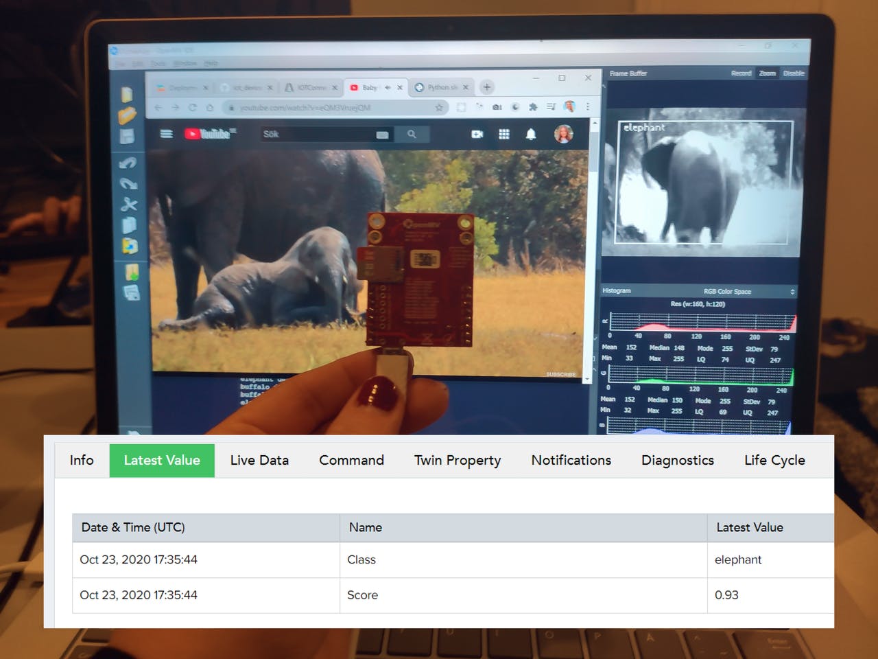Click the YouTube search magnifier button
This screenshot has width=878, height=659.
(412, 135)
